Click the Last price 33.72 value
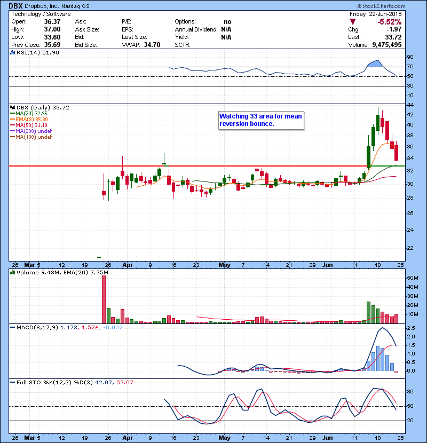This screenshot has height=443, width=427. coord(393,37)
